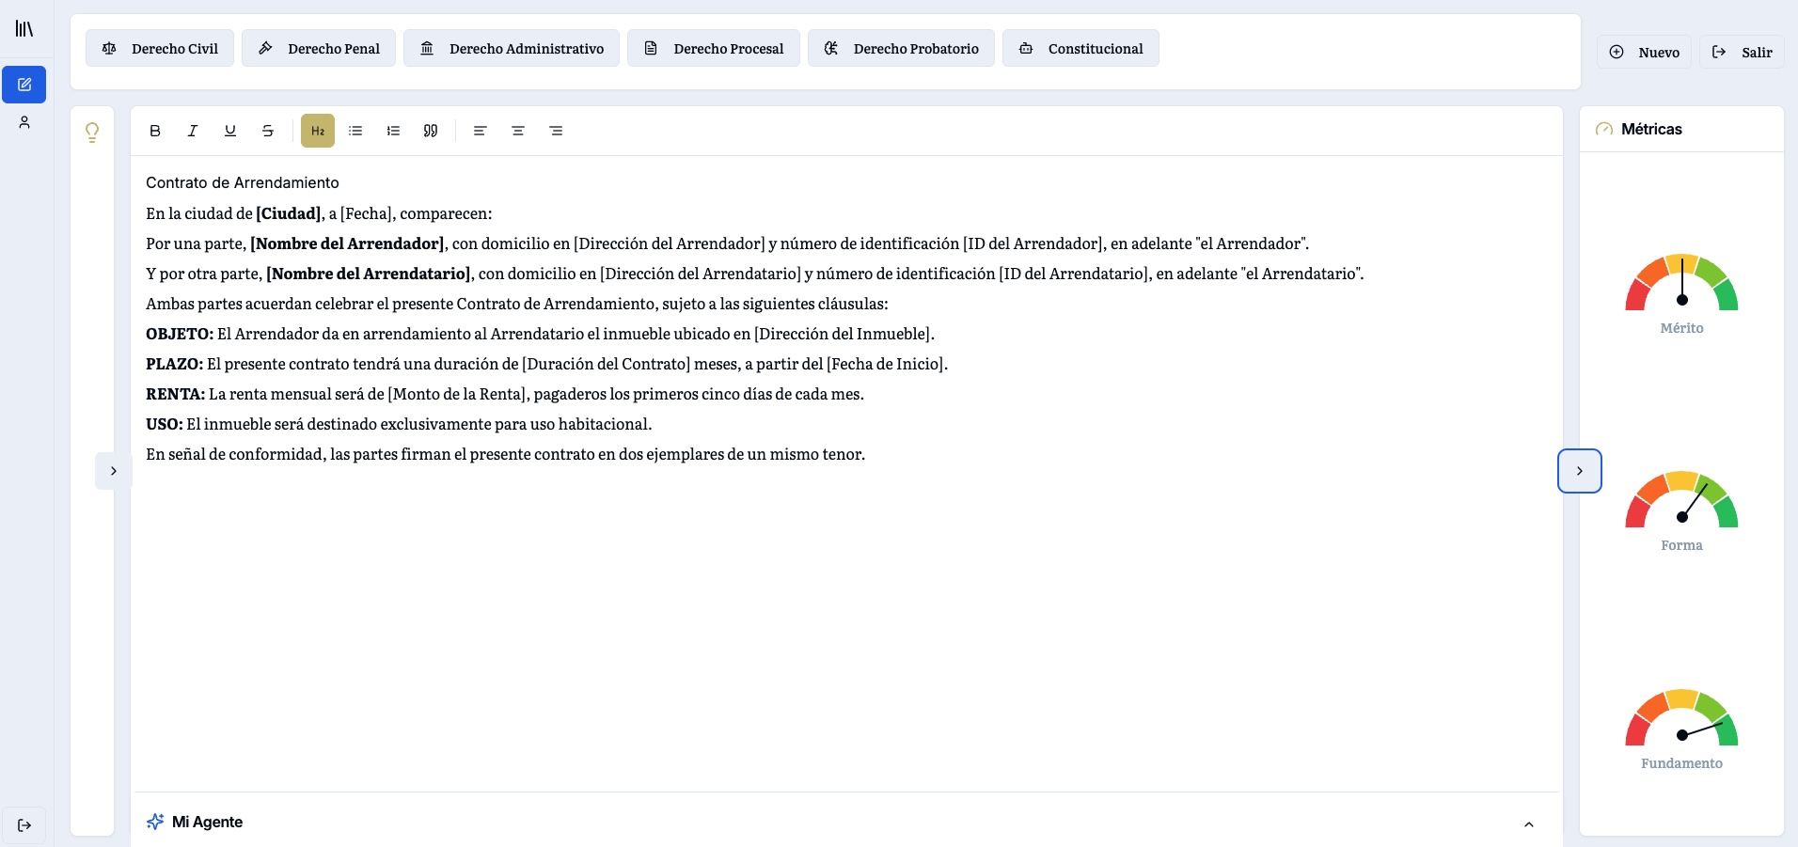Expand the left side panel chevron
The image size is (1798, 847).
pos(113,470)
